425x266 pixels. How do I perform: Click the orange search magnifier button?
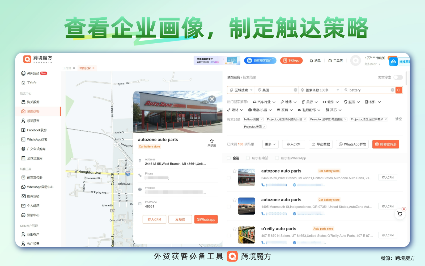click(x=399, y=90)
